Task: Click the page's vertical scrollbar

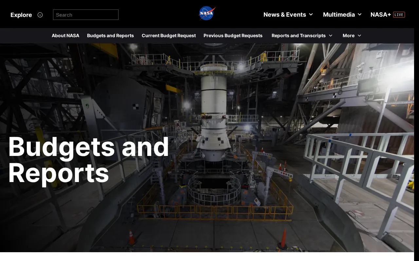Action: [416, 130]
